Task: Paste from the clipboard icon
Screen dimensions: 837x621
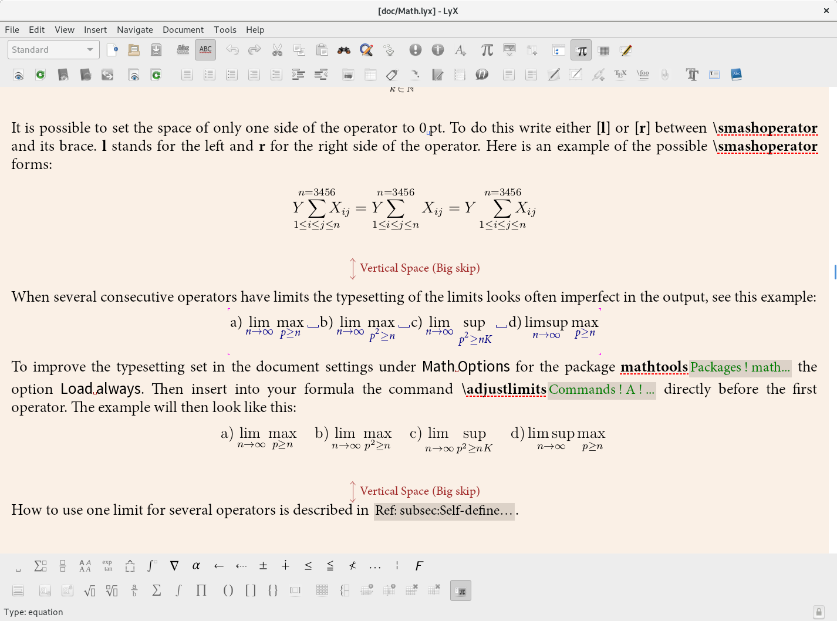Action: (322, 50)
